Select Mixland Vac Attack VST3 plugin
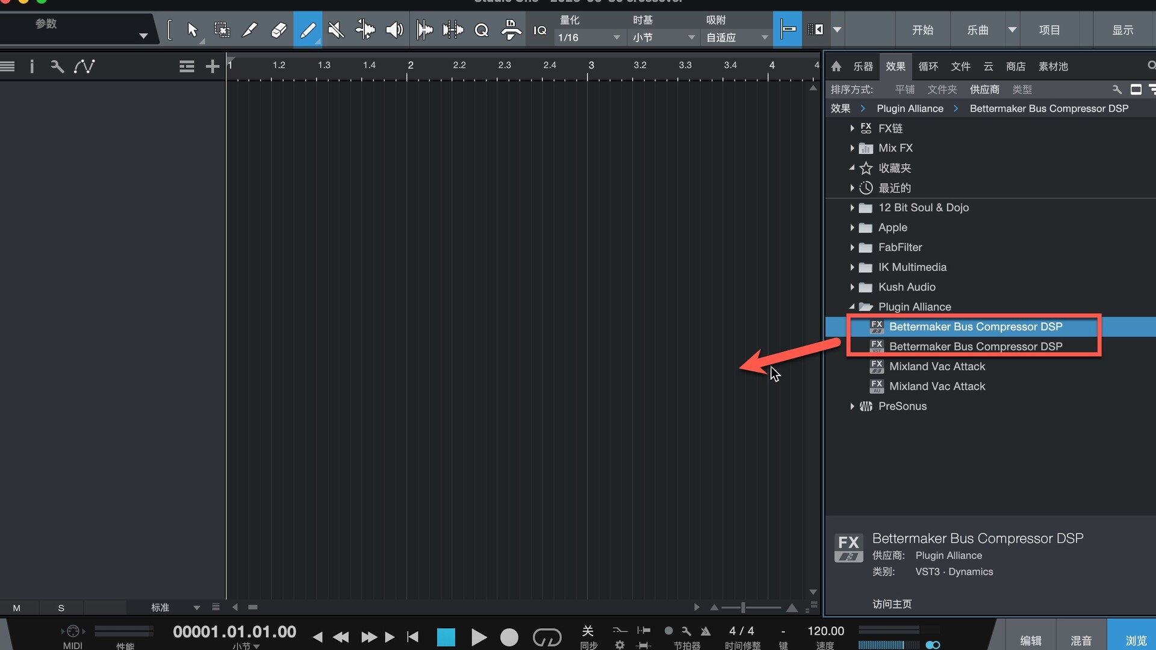This screenshot has width=1156, height=650. 937,367
